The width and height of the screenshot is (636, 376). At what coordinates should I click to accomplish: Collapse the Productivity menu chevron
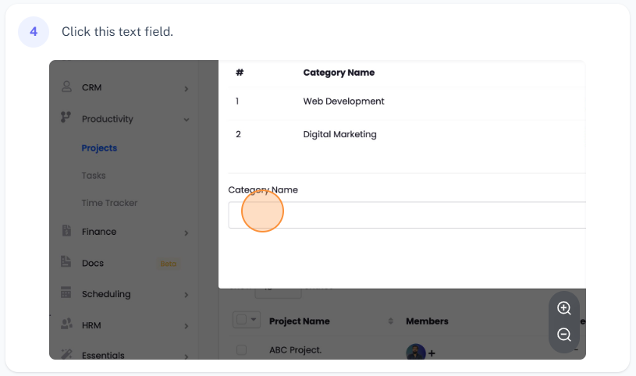coord(186,119)
